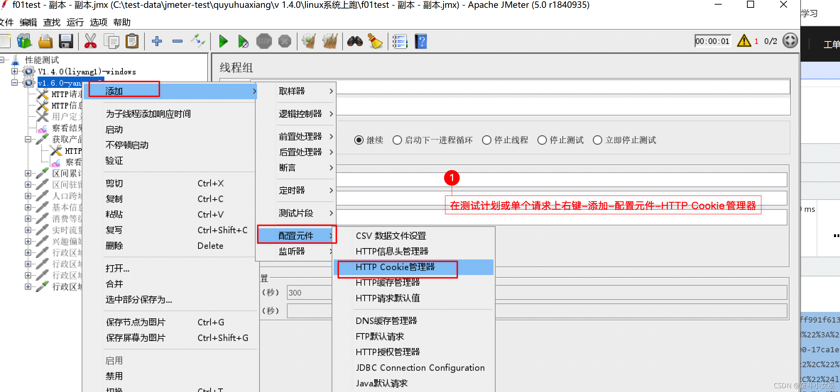This screenshot has height=392, width=840.
Task: Clear results with single broom gear icon
Action: point(309,41)
